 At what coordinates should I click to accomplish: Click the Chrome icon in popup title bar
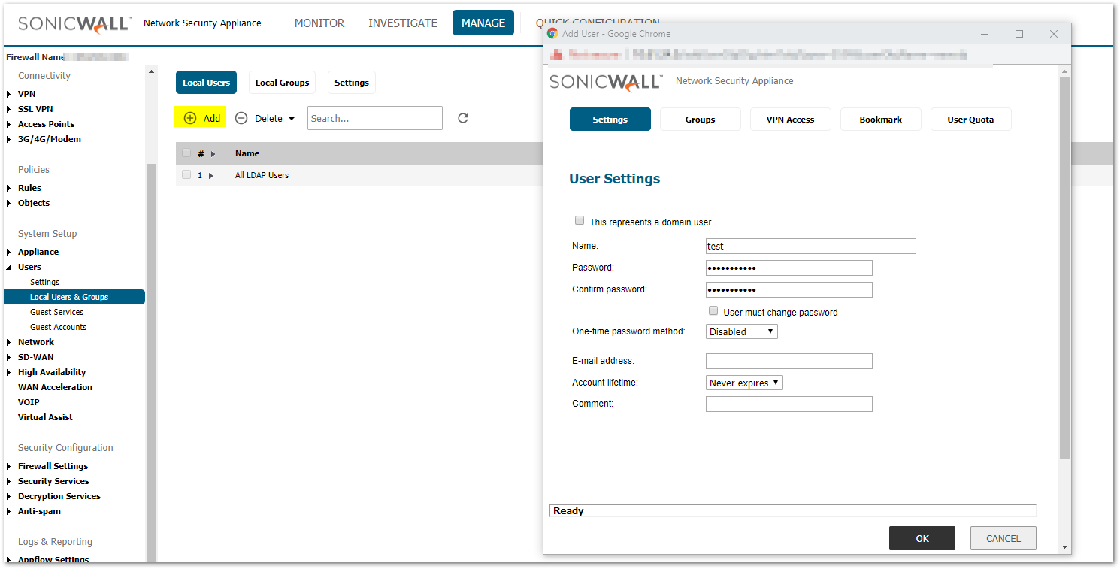(552, 34)
